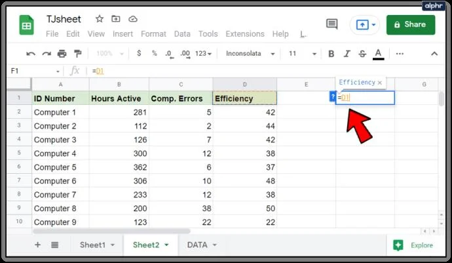Activate the paint format tool
This screenshot has height=263, width=452.
coord(77,54)
